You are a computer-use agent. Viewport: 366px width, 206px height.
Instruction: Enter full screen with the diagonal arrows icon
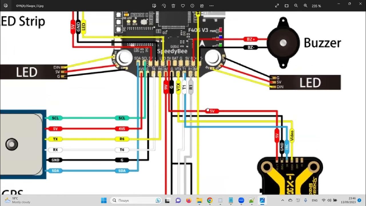277,6
